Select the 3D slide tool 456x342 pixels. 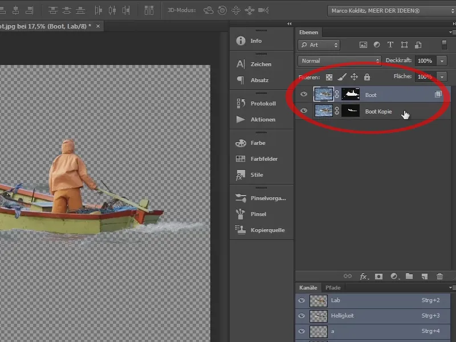pyautogui.click(x=250, y=11)
